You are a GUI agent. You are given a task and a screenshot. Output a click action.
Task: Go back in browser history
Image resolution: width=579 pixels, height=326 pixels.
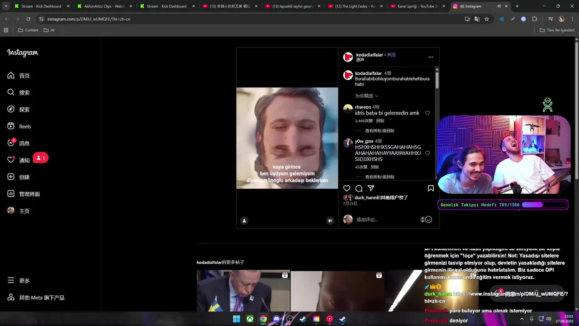click(6, 19)
